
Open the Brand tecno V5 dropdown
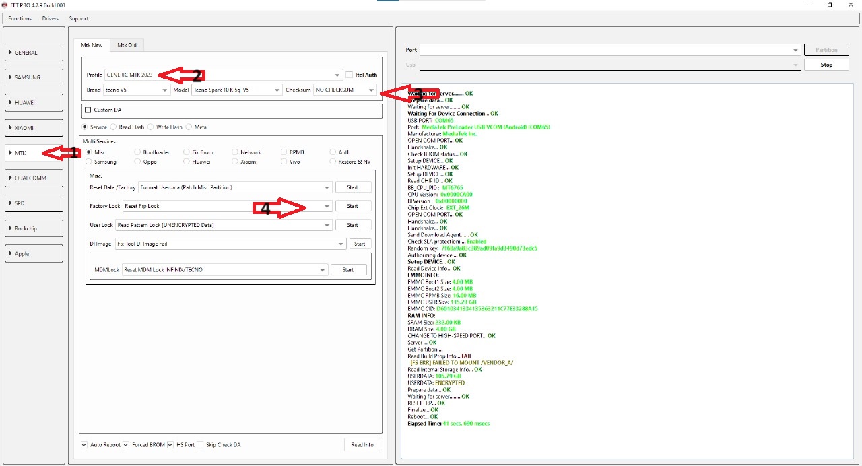(137, 90)
